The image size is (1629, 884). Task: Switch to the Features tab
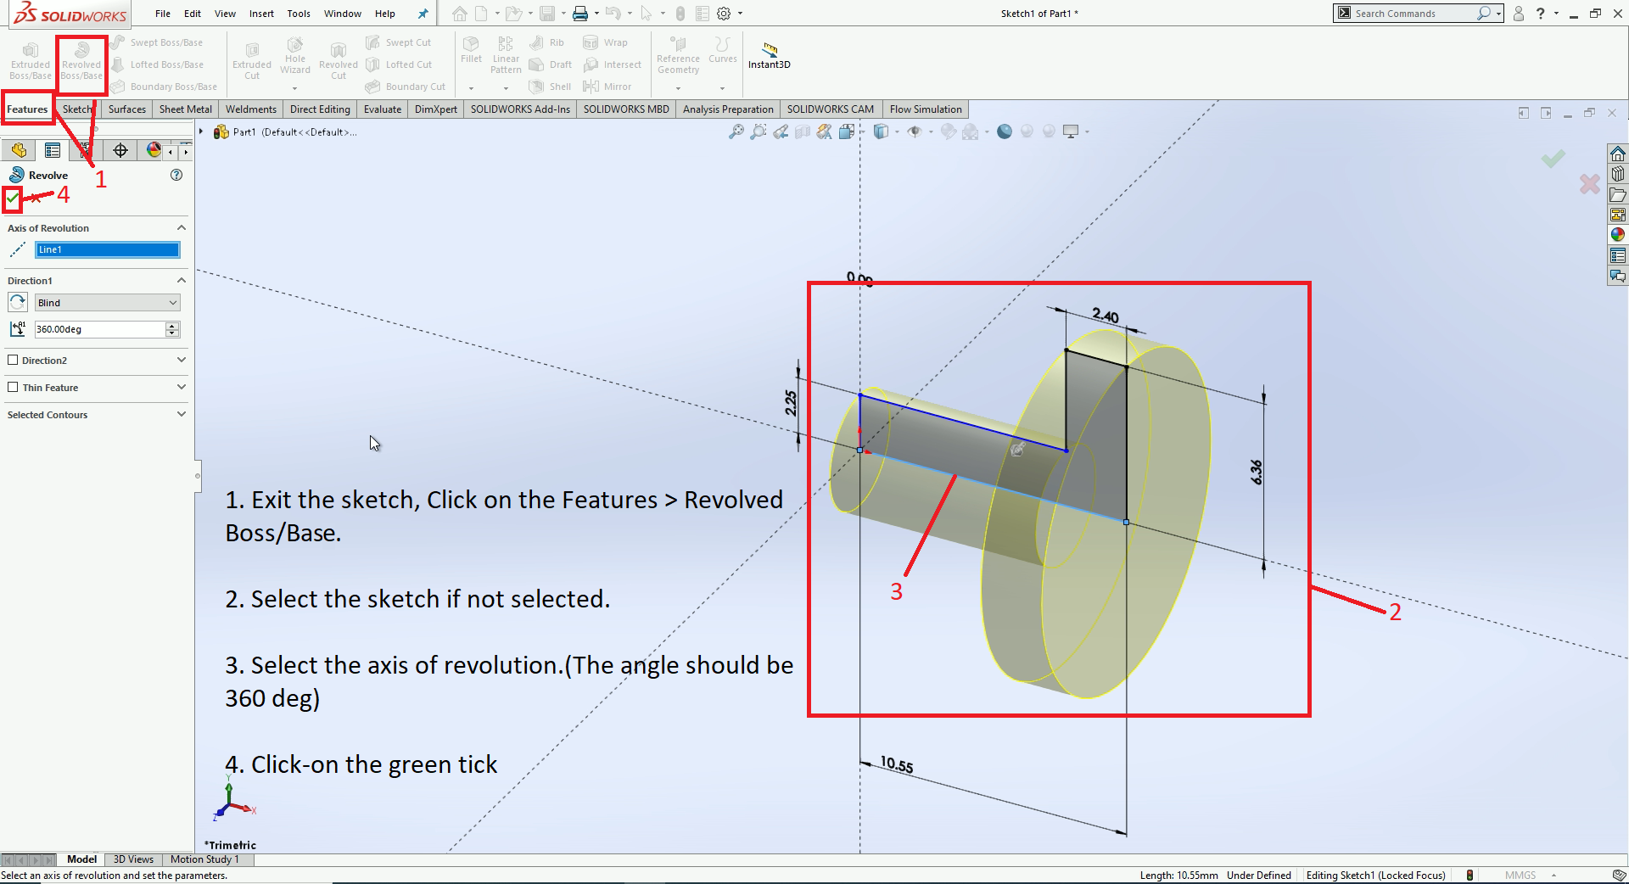(x=27, y=109)
